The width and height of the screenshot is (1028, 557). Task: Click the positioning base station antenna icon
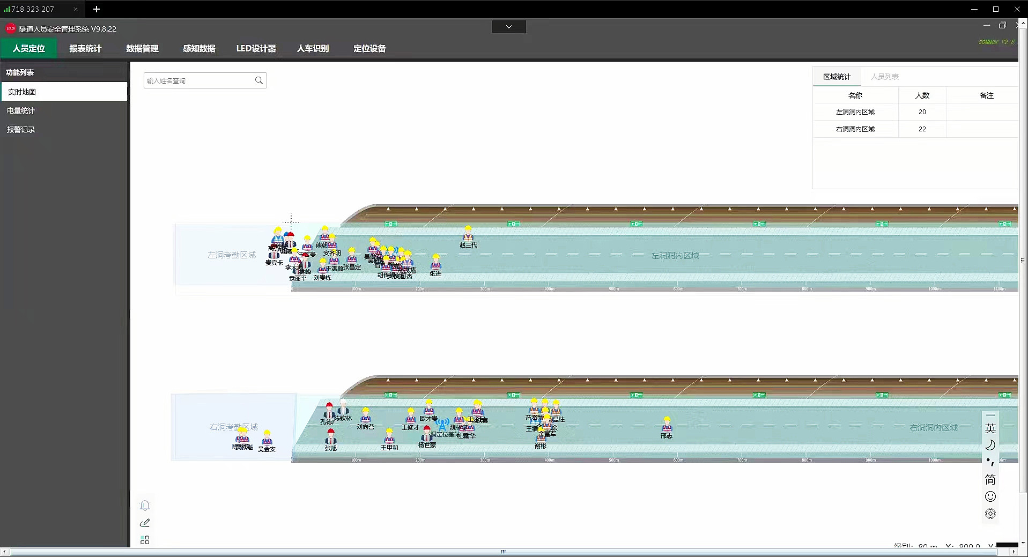pyautogui.click(x=442, y=425)
